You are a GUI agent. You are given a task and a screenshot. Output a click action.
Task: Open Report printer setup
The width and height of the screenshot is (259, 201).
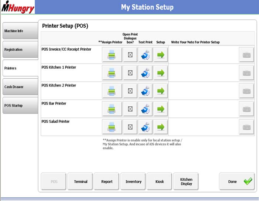(x=107, y=181)
